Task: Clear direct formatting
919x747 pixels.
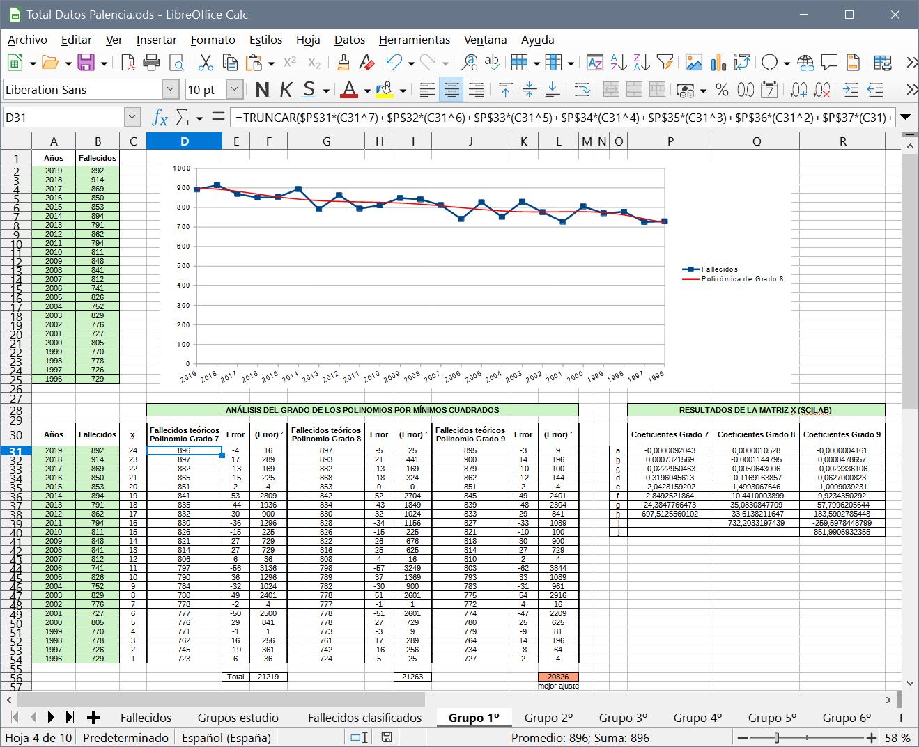Action: [366, 63]
